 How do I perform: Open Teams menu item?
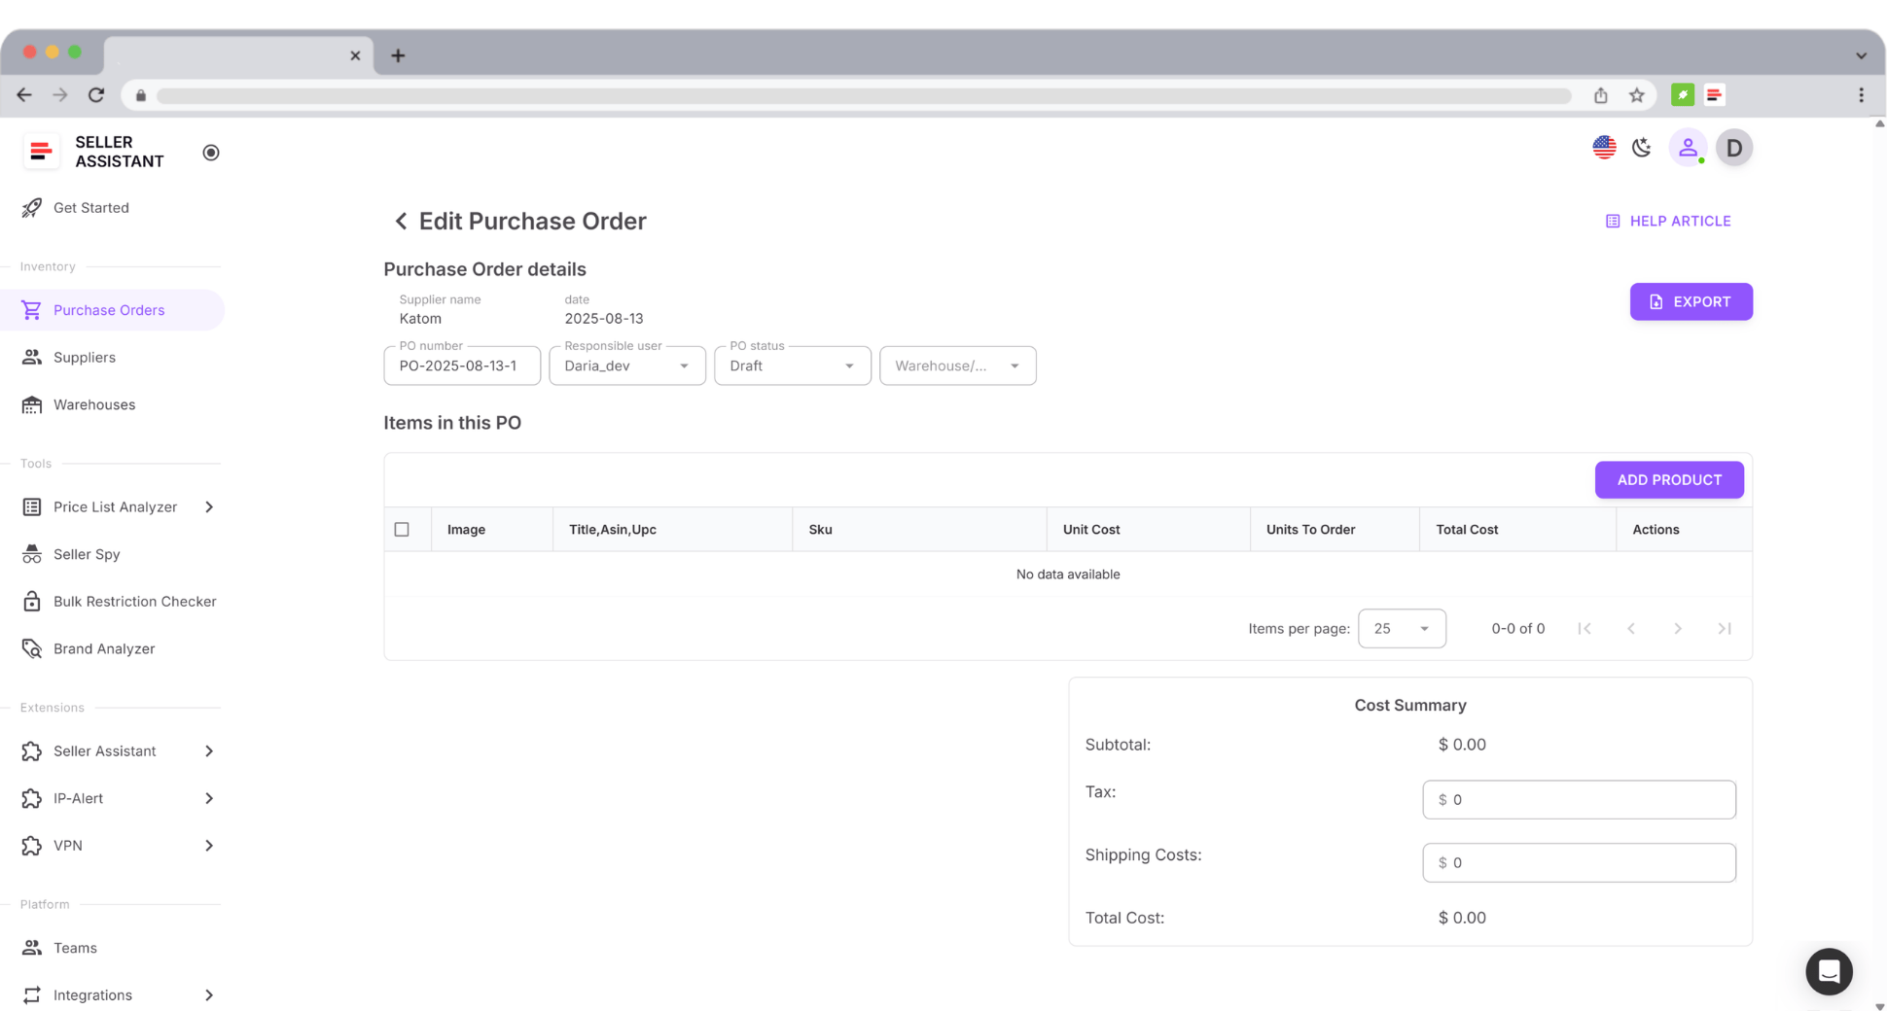pos(112,948)
